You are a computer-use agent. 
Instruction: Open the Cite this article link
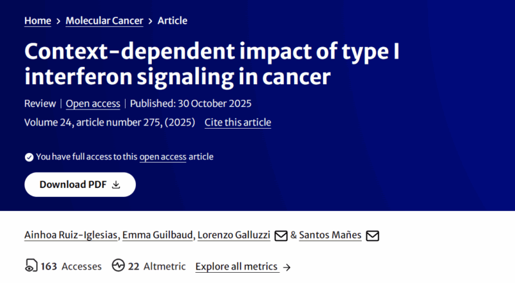pyautogui.click(x=238, y=122)
